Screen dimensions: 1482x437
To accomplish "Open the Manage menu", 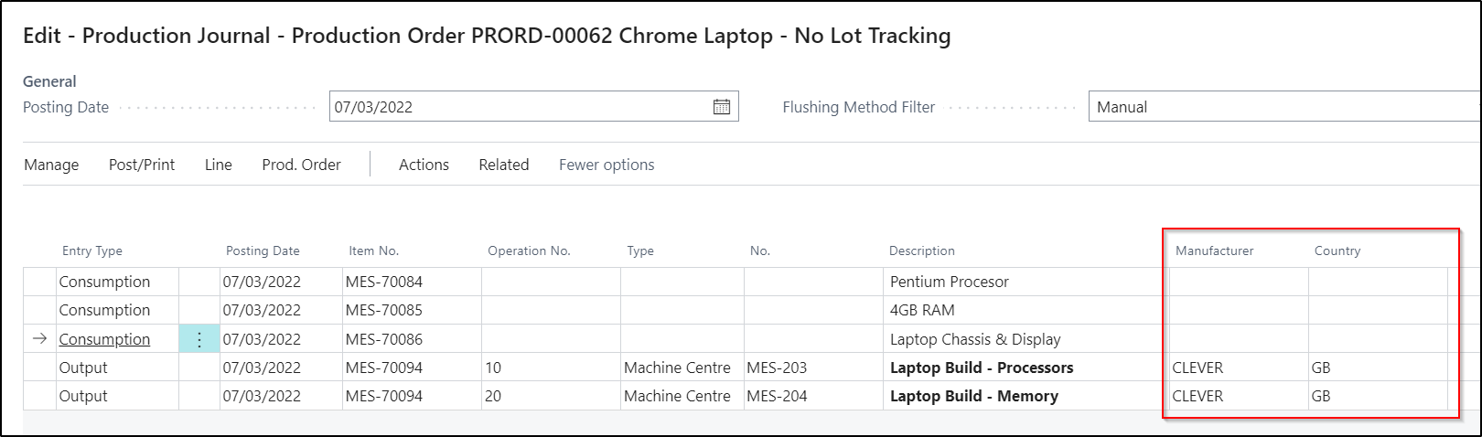I will (x=51, y=165).
